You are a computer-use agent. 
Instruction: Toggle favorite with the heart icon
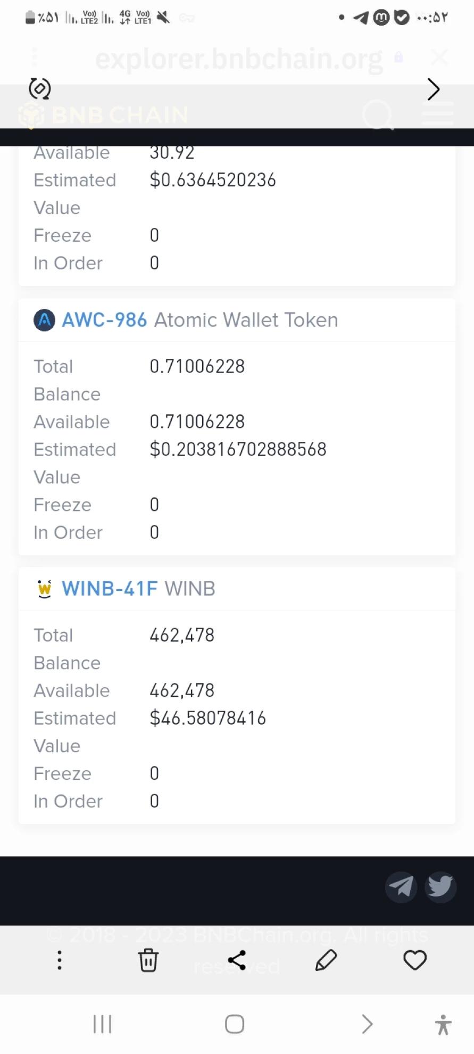pos(415,960)
